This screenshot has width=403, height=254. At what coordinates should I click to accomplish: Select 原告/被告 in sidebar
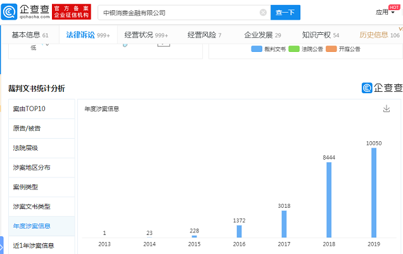(42, 129)
